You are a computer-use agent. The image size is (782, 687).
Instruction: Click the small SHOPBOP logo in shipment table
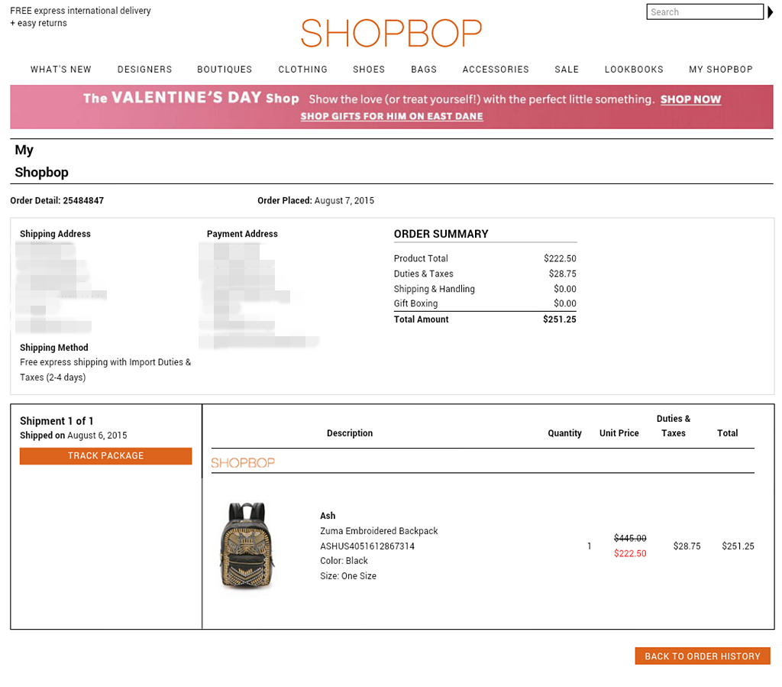tap(243, 463)
